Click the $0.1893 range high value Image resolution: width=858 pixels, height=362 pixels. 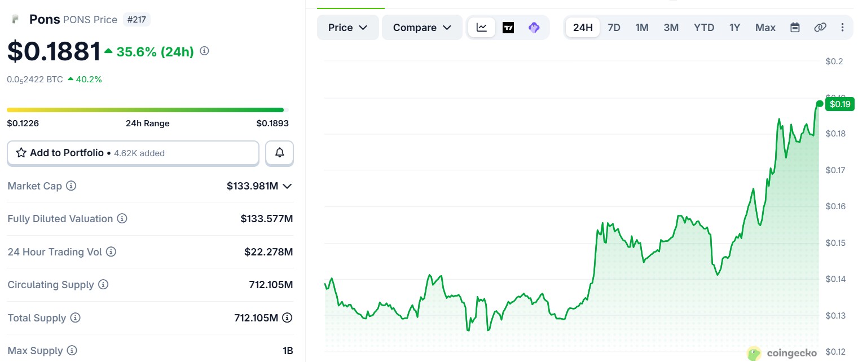click(272, 123)
